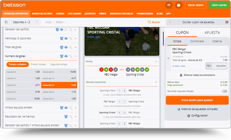231x140 pixels.
Task: Click the Fútbol breadcrumb link
Action: point(59,22)
